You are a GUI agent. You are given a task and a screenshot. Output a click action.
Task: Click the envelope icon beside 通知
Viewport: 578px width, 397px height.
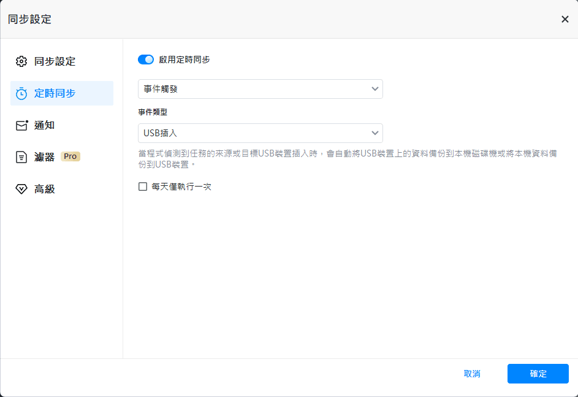pyautogui.click(x=21, y=125)
